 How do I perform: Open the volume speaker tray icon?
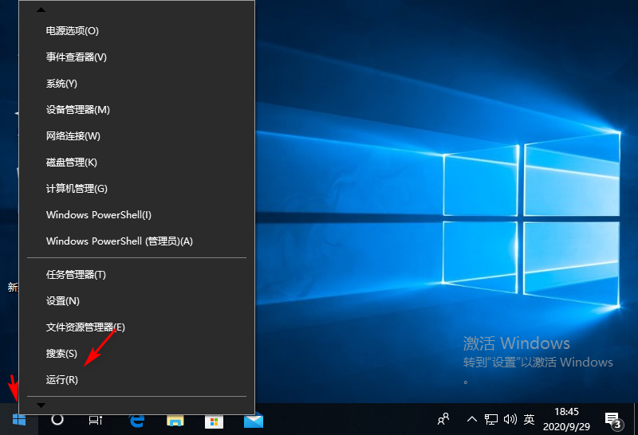(x=510, y=419)
